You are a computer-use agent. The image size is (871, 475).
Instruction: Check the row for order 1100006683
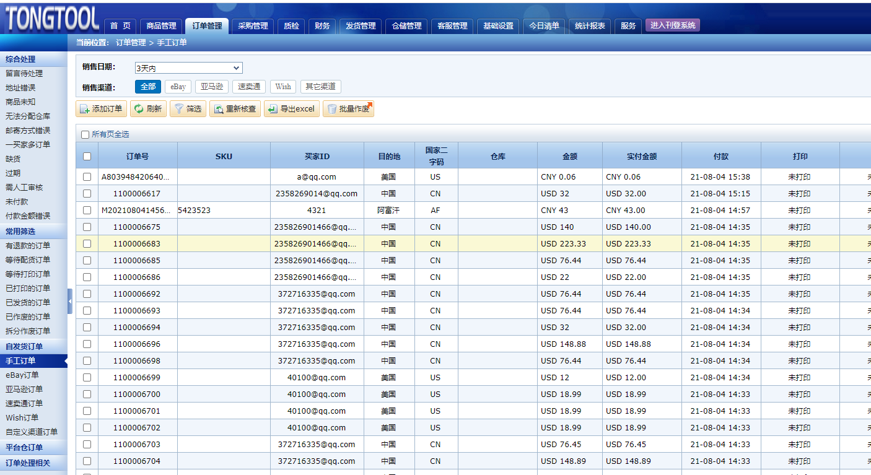tap(87, 243)
